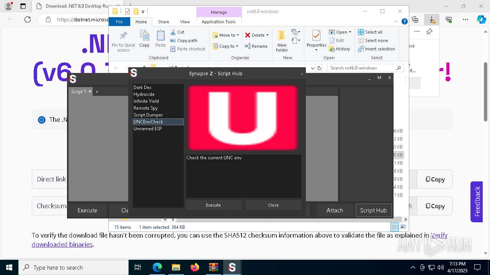Screen dimensions: 490x275
Task: Open browser downloads icon
Action: coord(432,19)
